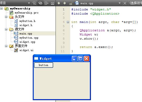142x102 pixels.
Task: Click the QApplication type on line 6
Action: tap(92, 30)
